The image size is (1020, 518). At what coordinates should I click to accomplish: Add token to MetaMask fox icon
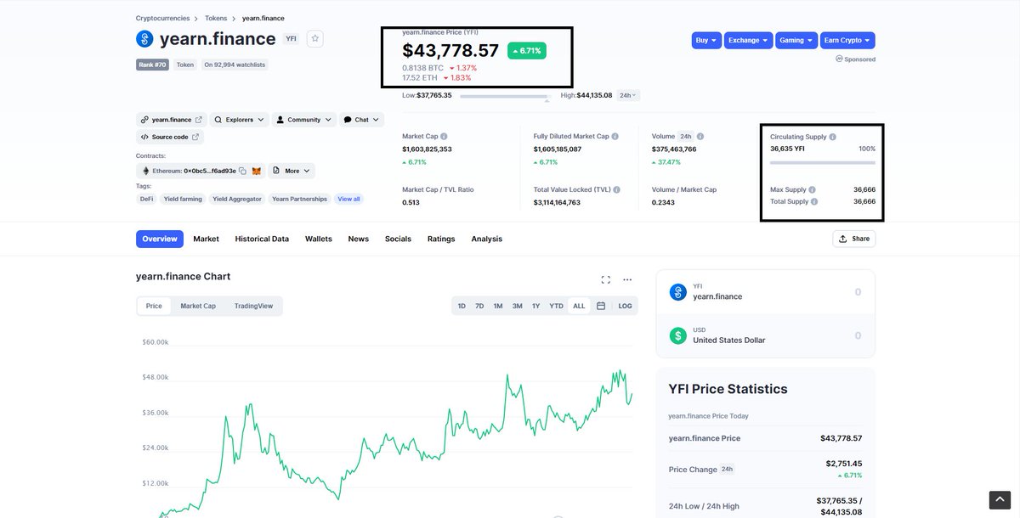257,171
